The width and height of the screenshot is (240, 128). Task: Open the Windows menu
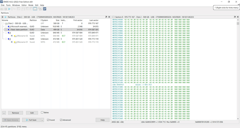point(16,5)
